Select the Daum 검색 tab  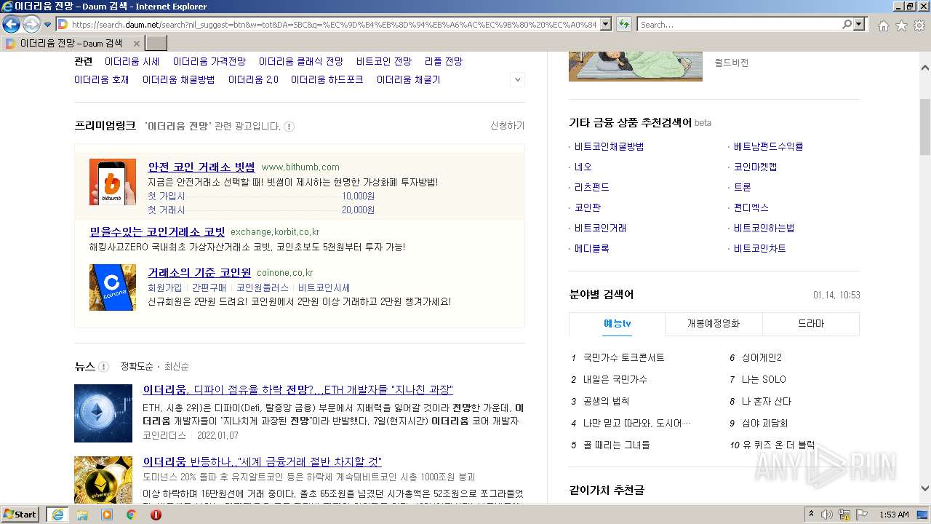(71, 44)
